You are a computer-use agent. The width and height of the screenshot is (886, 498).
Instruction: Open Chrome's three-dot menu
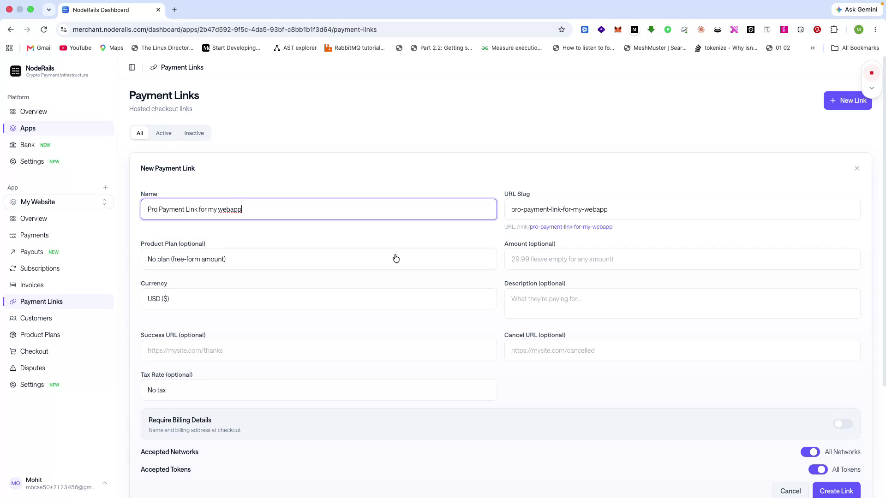(x=875, y=30)
